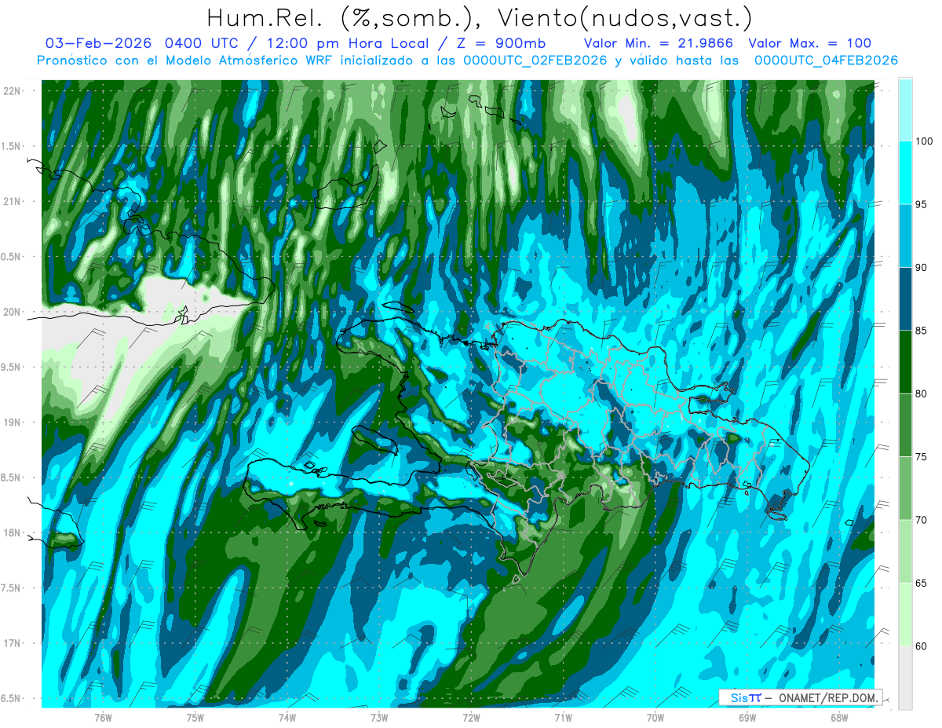
Task: Click the '76W' longitude label
Action: [x=103, y=717]
